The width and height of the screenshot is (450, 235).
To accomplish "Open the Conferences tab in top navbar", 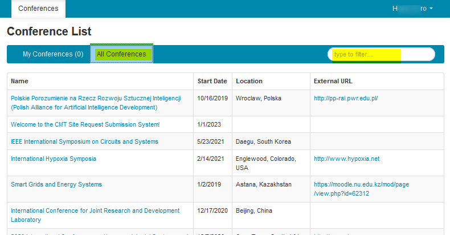I will (x=38, y=9).
